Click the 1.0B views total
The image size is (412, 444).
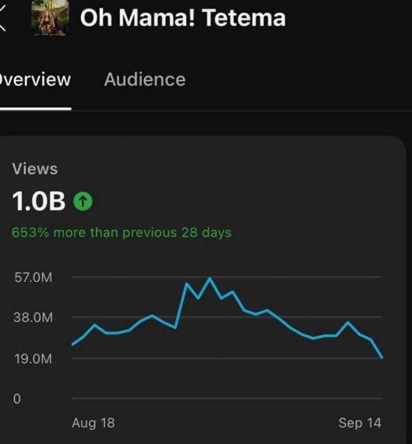point(38,202)
